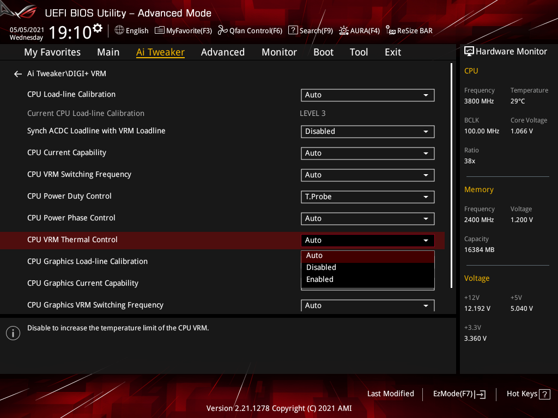Select CPU Power Duty Control label

point(69,196)
